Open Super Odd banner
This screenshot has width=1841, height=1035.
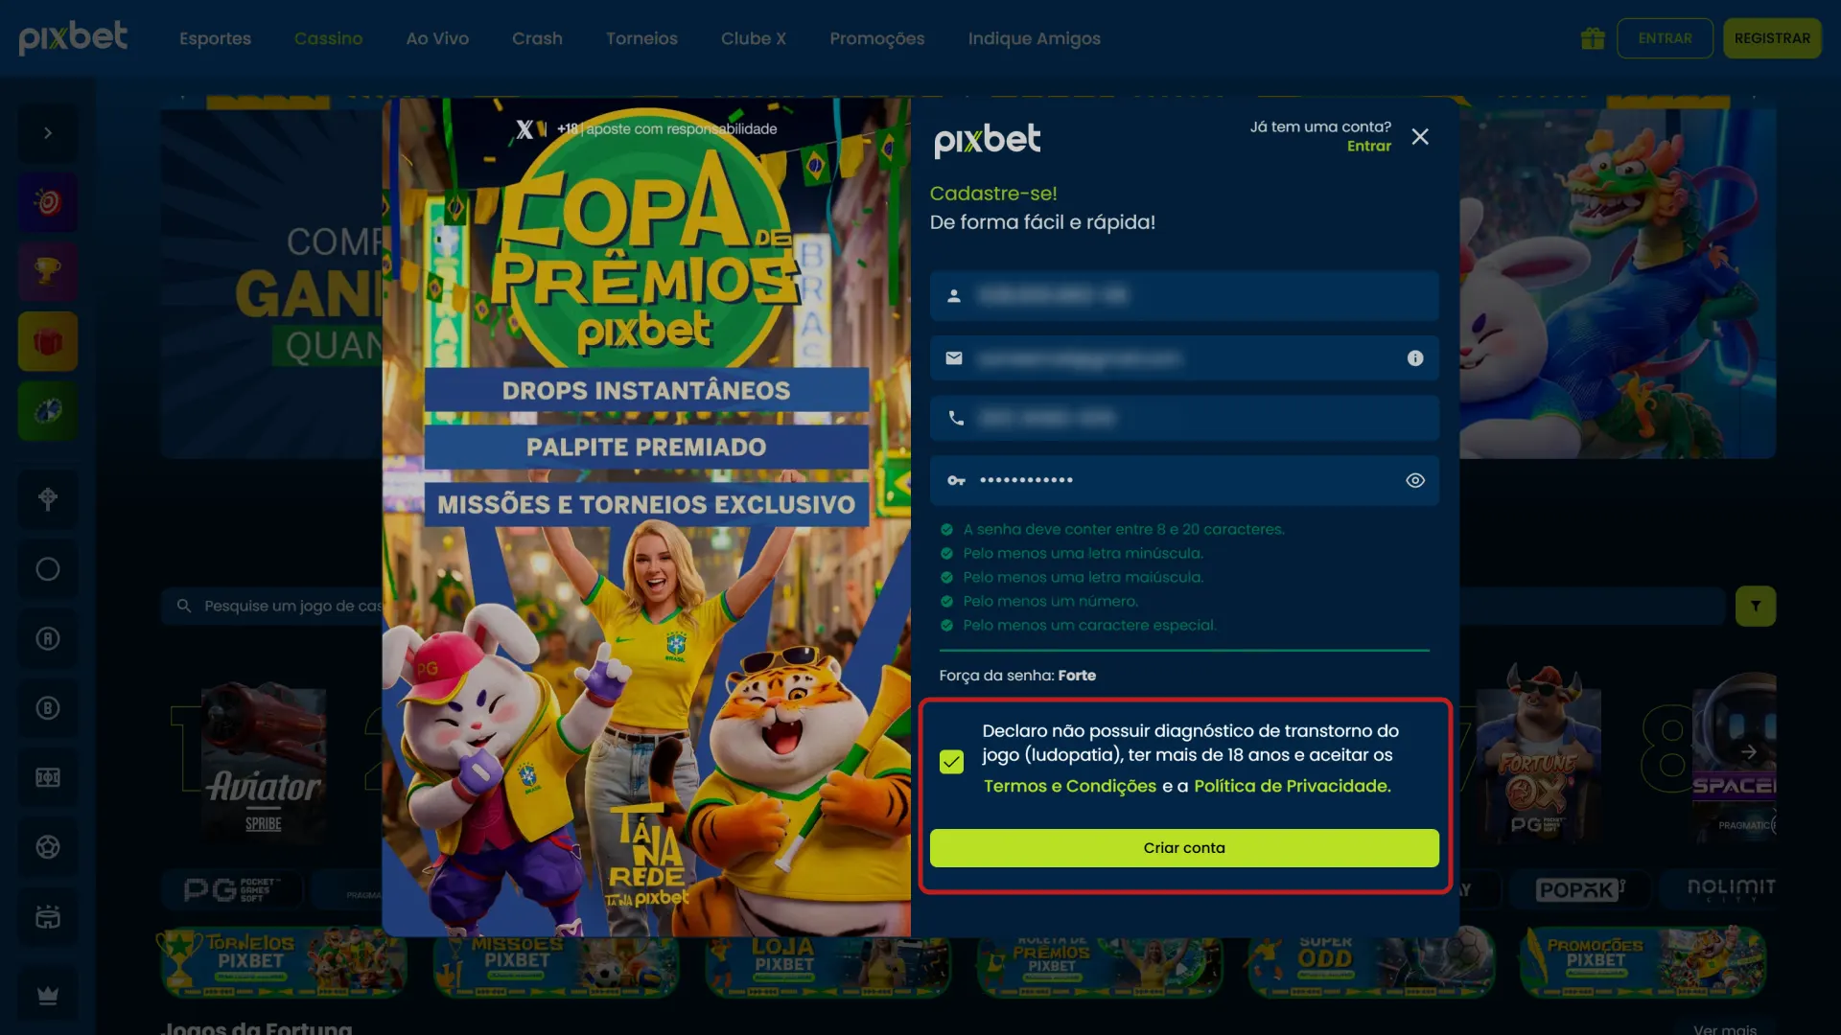pyautogui.click(x=1371, y=962)
